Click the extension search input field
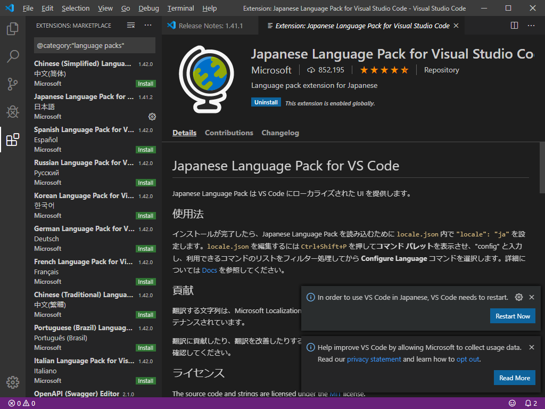Image resolution: width=545 pixels, height=409 pixels. pos(94,46)
